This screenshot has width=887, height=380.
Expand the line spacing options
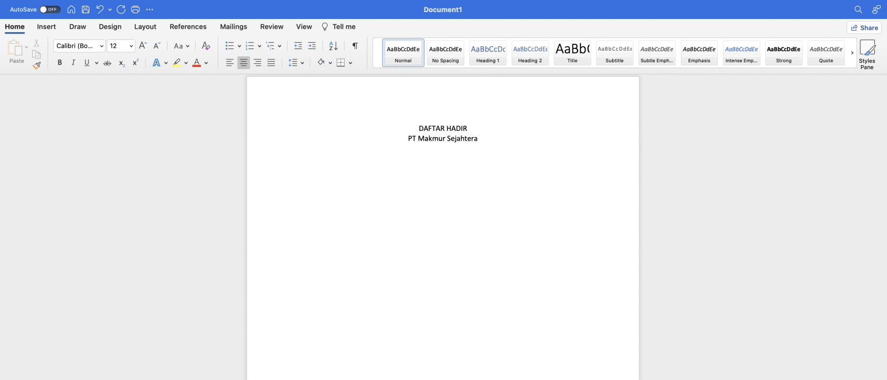click(x=301, y=62)
